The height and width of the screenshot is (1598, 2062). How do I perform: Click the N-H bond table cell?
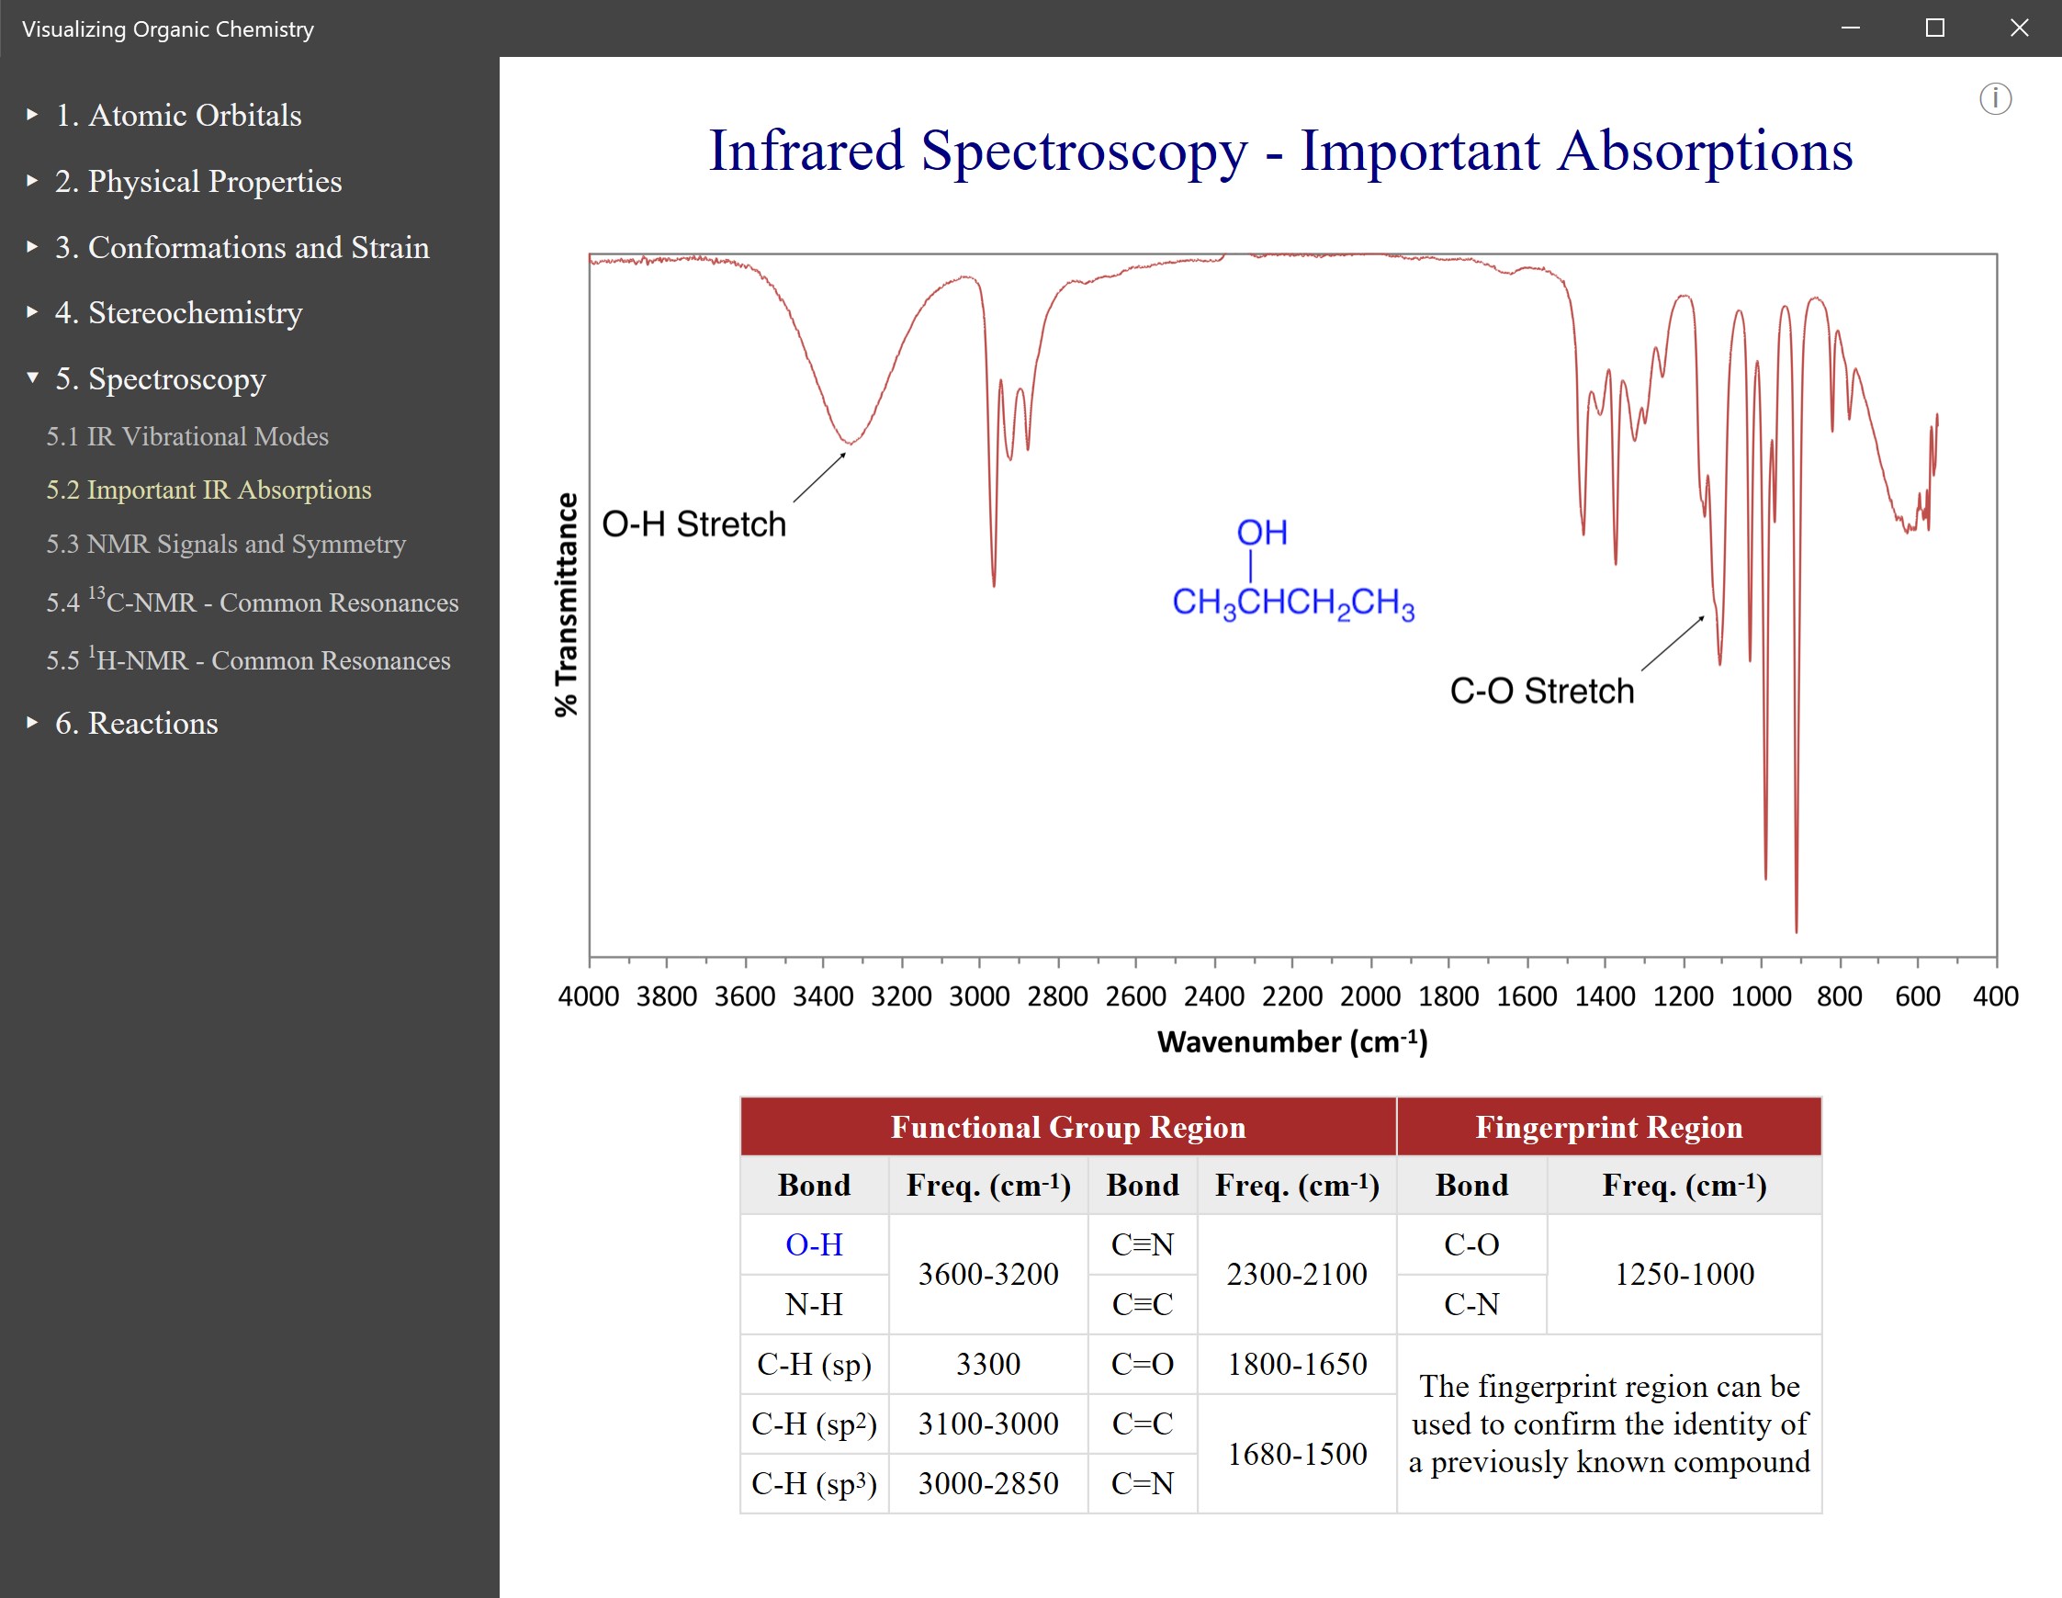click(813, 1304)
